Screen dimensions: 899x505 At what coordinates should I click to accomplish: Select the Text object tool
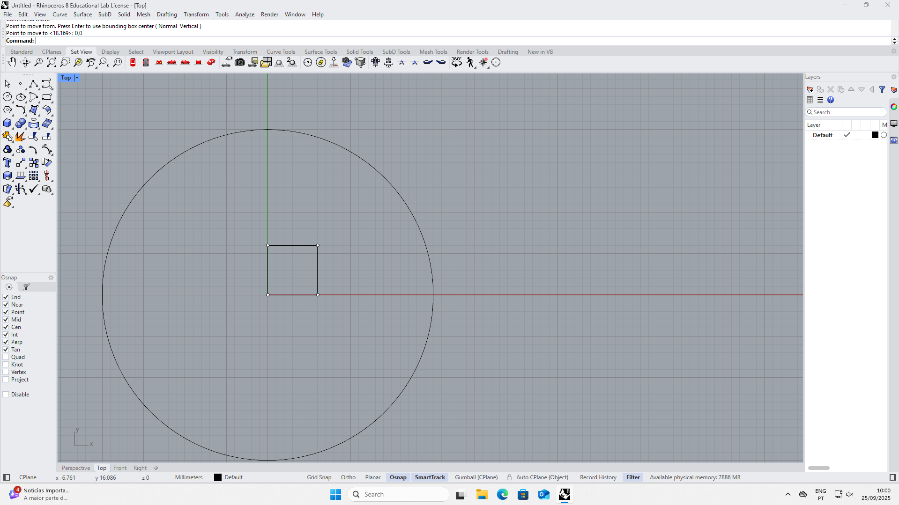click(x=7, y=162)
